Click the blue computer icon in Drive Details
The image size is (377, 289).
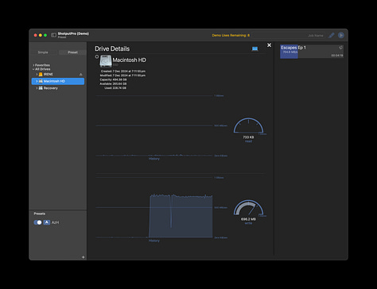[x=255, y=48]
